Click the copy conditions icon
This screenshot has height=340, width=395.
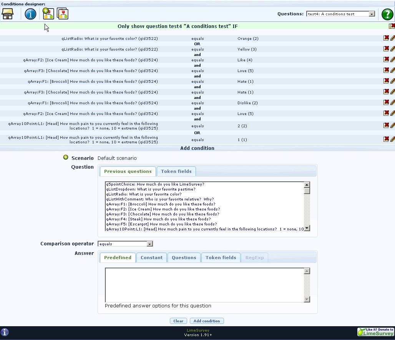pos(62,14)
